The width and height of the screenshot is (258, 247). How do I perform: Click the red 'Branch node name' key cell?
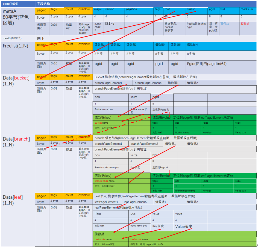pos(111,181)
